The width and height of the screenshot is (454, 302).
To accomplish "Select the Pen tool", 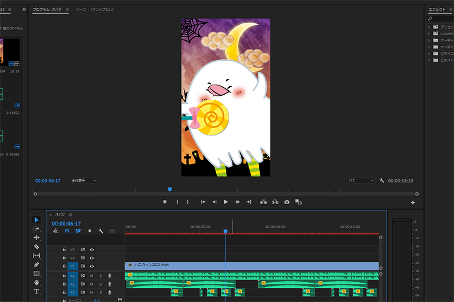I will 37,265.
